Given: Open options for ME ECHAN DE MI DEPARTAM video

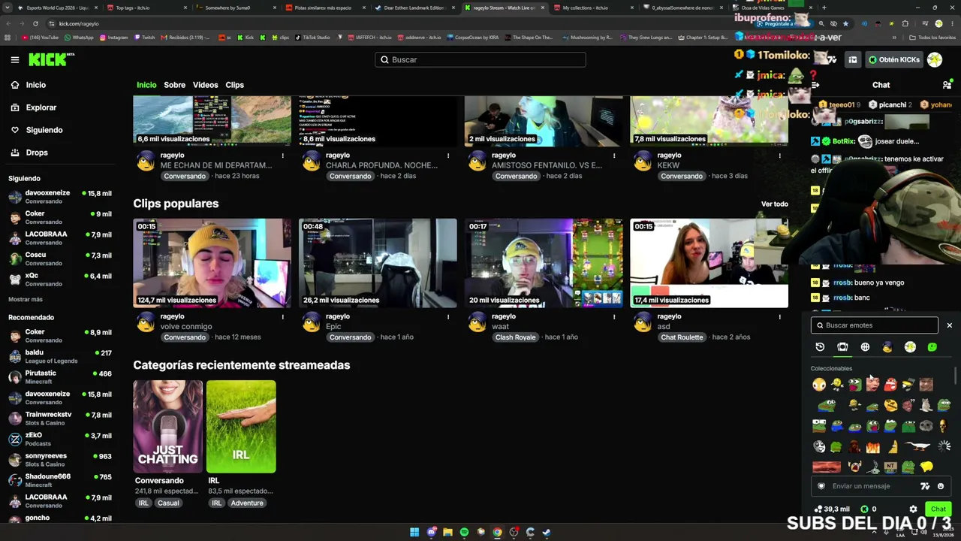Looking at the screenshot, I should click(x=283, y=156).
